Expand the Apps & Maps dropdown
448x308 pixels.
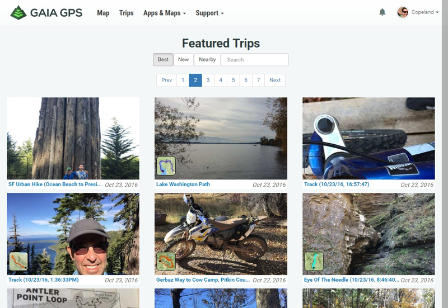tap(165, 13)
